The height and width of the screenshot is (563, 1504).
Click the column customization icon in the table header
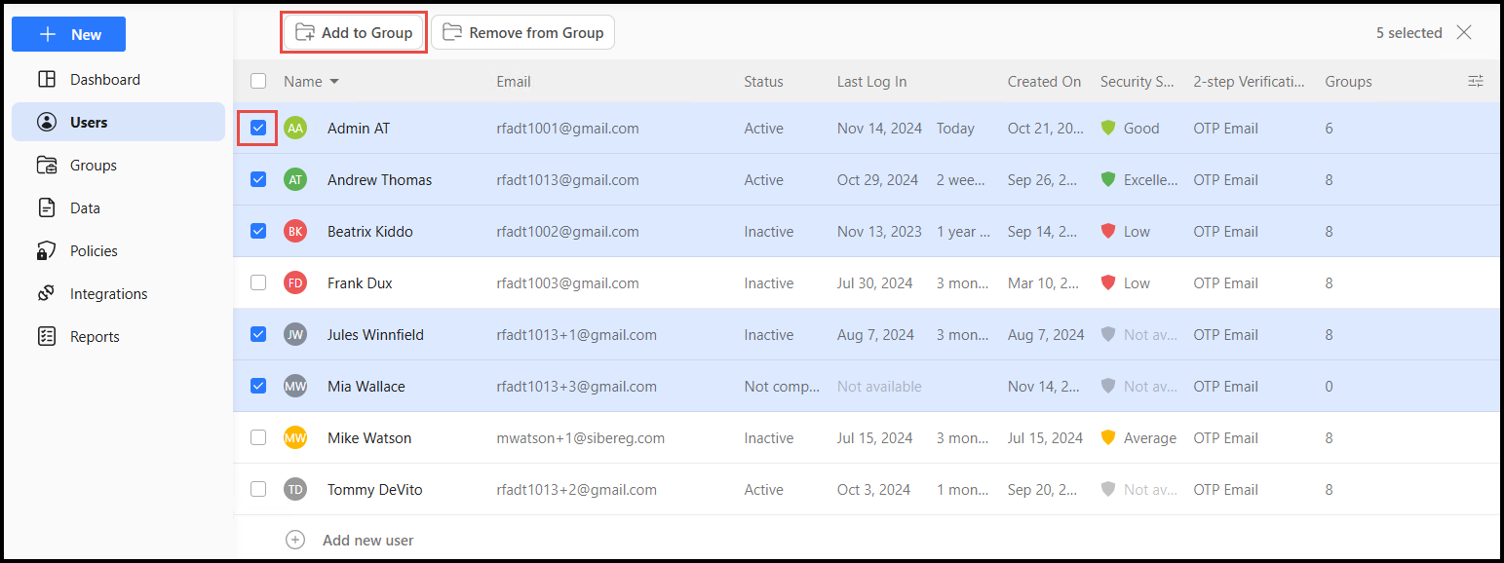coord(1475,81)
